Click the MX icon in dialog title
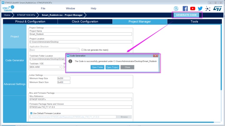This screenshot has height=126, width=225. [x=68, y=56]
